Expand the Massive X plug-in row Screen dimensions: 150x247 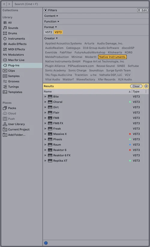[x=45, y=134]
